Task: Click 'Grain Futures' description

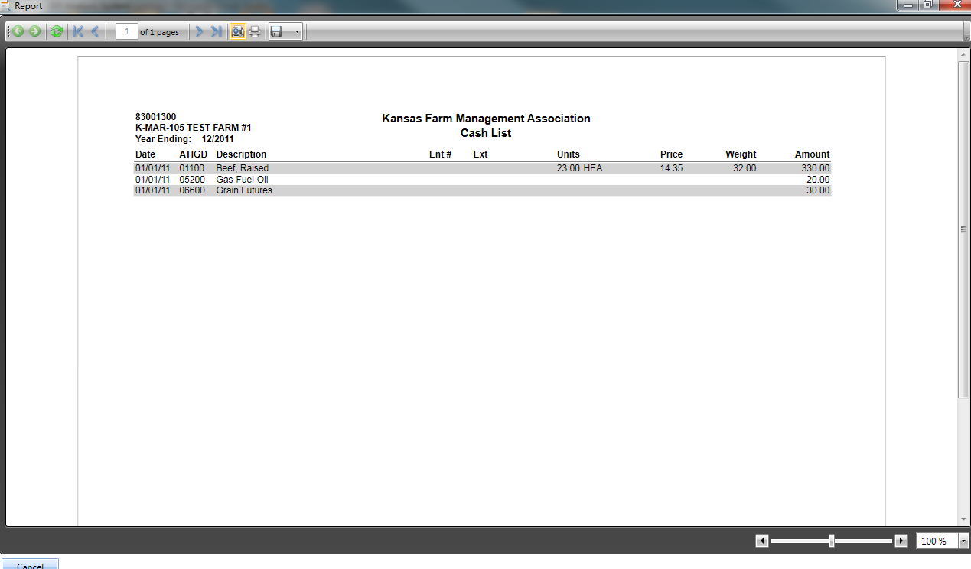Action: (244, 190)
